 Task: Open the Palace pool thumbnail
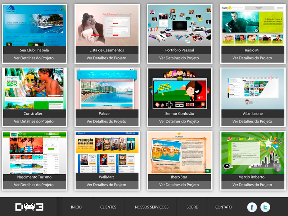(x=107, y=89)
